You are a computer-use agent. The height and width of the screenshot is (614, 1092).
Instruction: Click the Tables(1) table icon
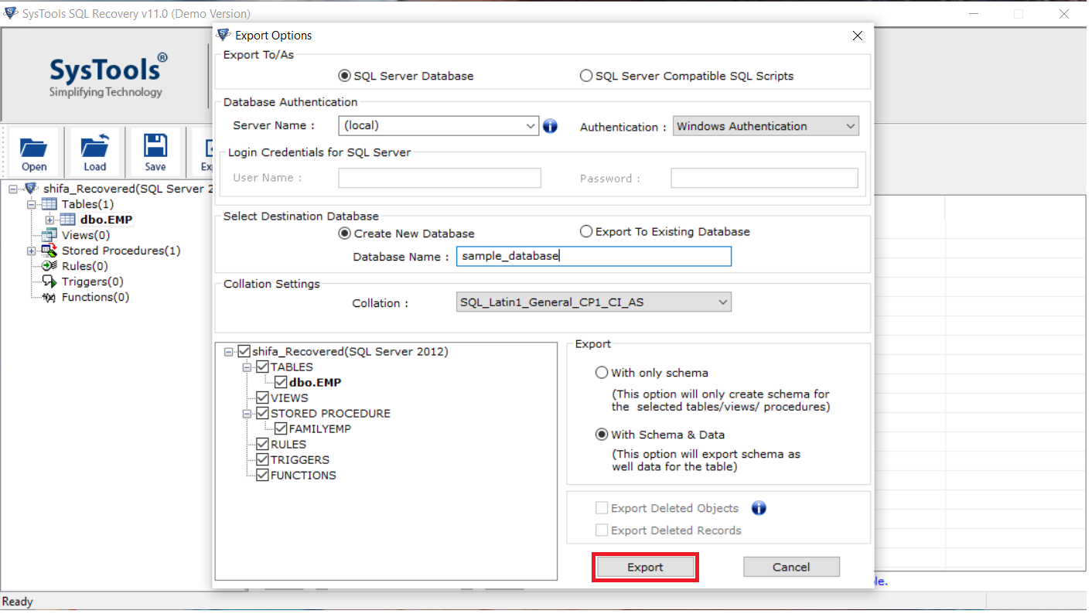pos(49,204)
